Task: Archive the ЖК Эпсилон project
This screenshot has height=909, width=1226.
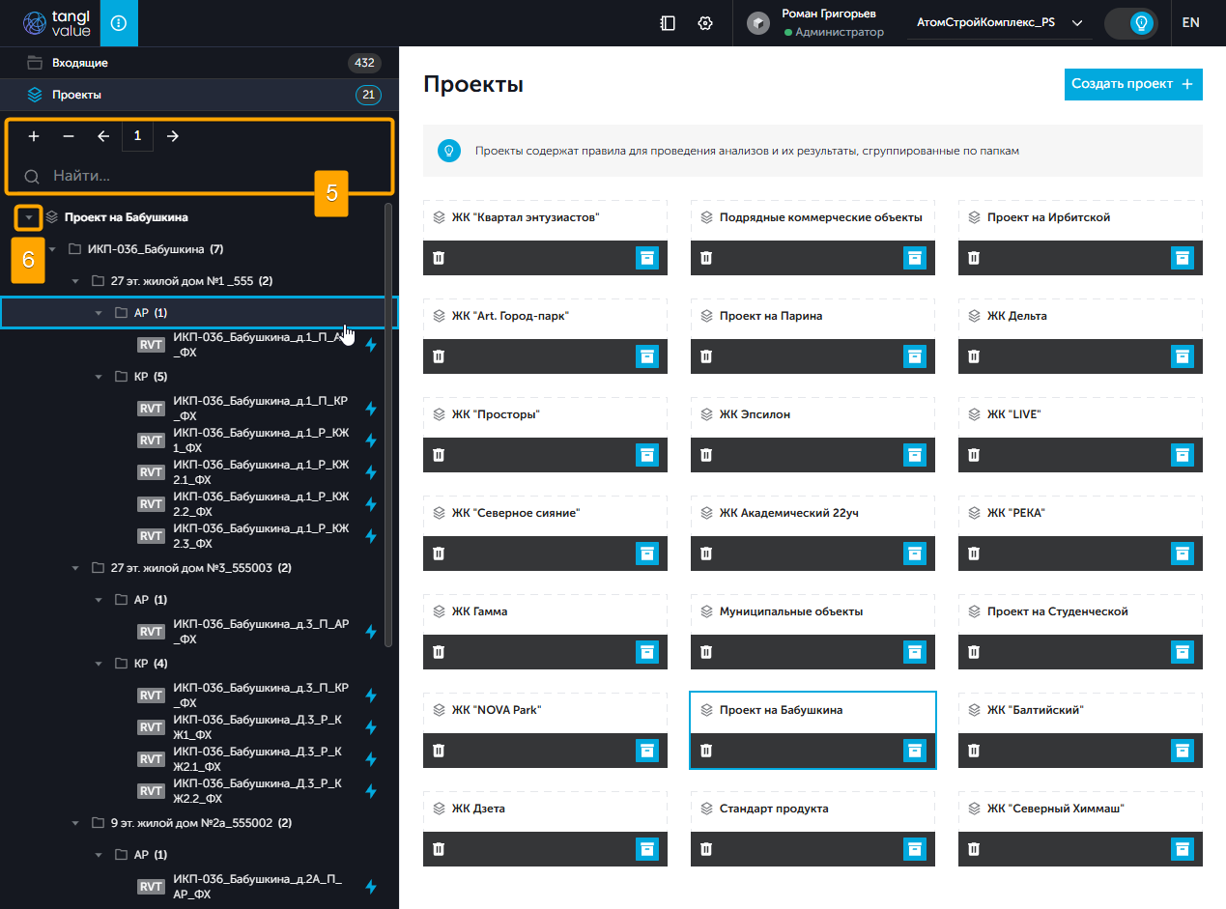Action: pyautogui.click(x=915, y=455)
